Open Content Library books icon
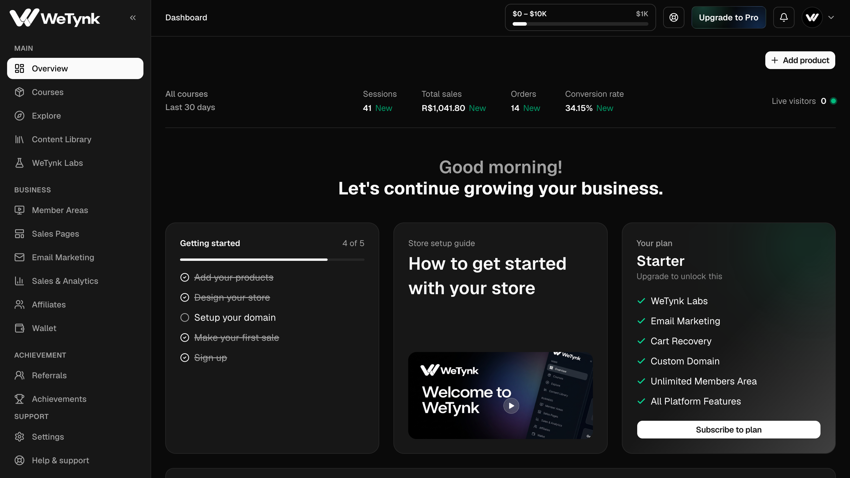The image size is (850, 478). click(19, 140)
